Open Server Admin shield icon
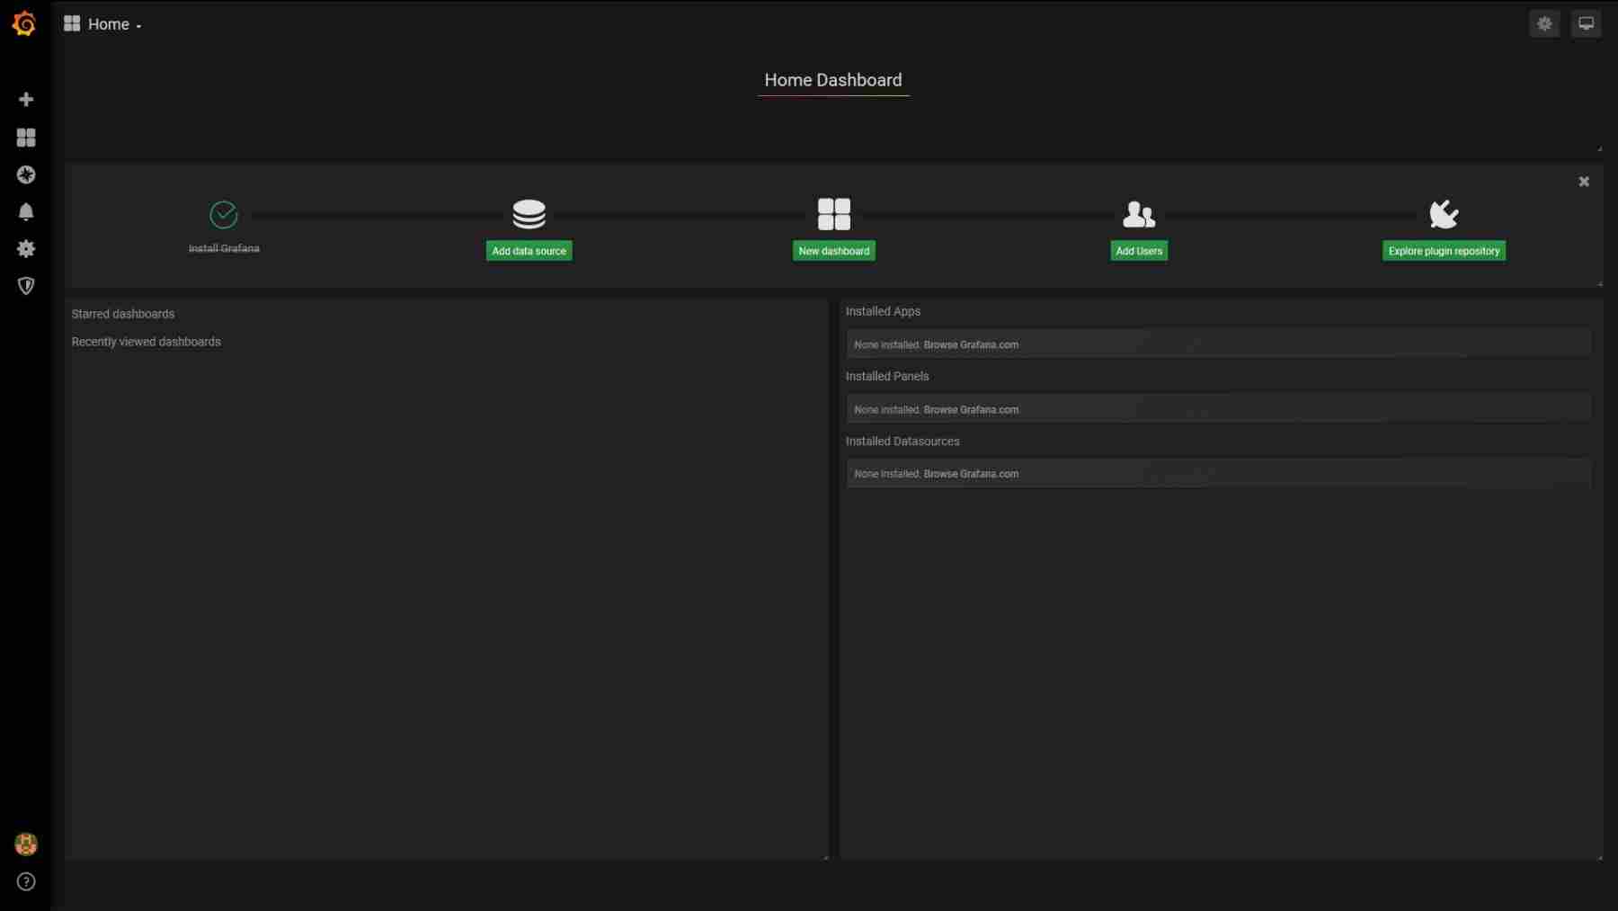This screenshot has height=911, width=1618. (x=26, y=286)
